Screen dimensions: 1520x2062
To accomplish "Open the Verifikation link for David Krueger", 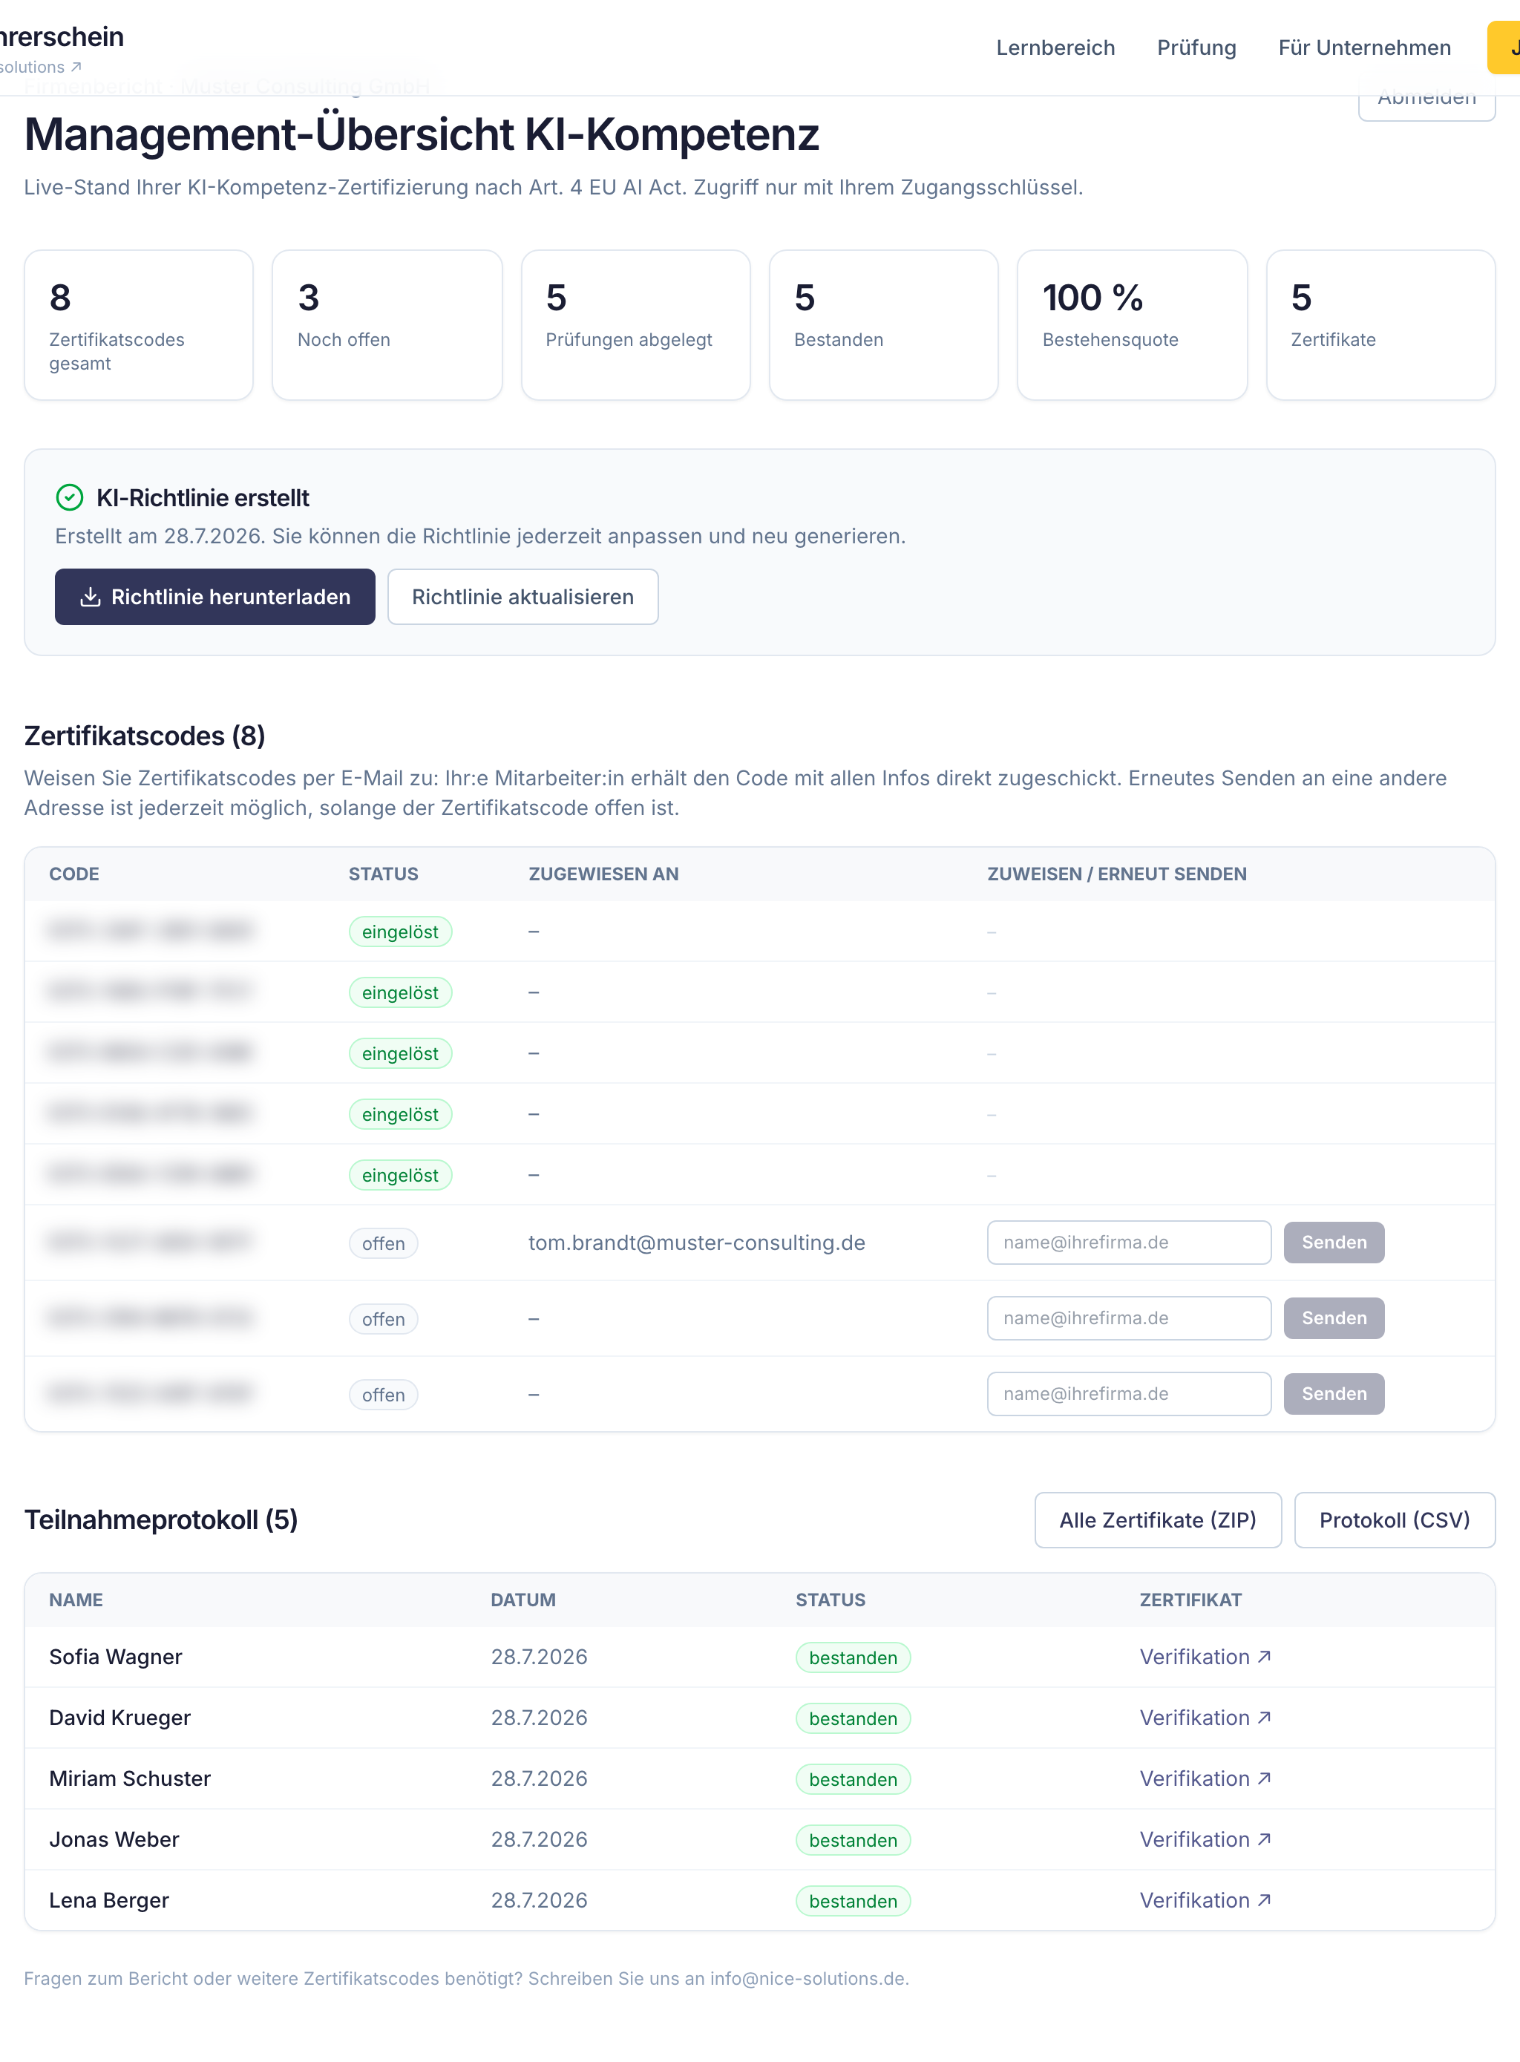I will point(1205,1717).
